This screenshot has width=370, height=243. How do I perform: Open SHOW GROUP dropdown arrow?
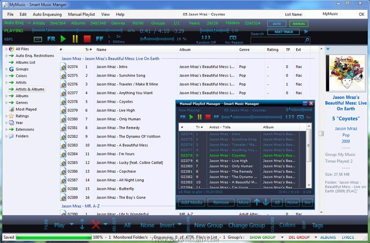[x=282, y=237]
